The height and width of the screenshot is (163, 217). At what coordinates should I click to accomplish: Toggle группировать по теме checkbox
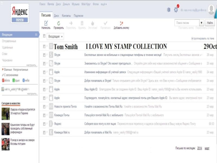[192, 38]
